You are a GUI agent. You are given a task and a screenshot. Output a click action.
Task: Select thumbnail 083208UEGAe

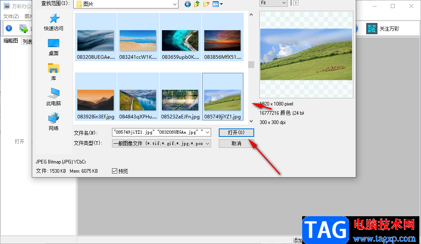click(95, 37)
